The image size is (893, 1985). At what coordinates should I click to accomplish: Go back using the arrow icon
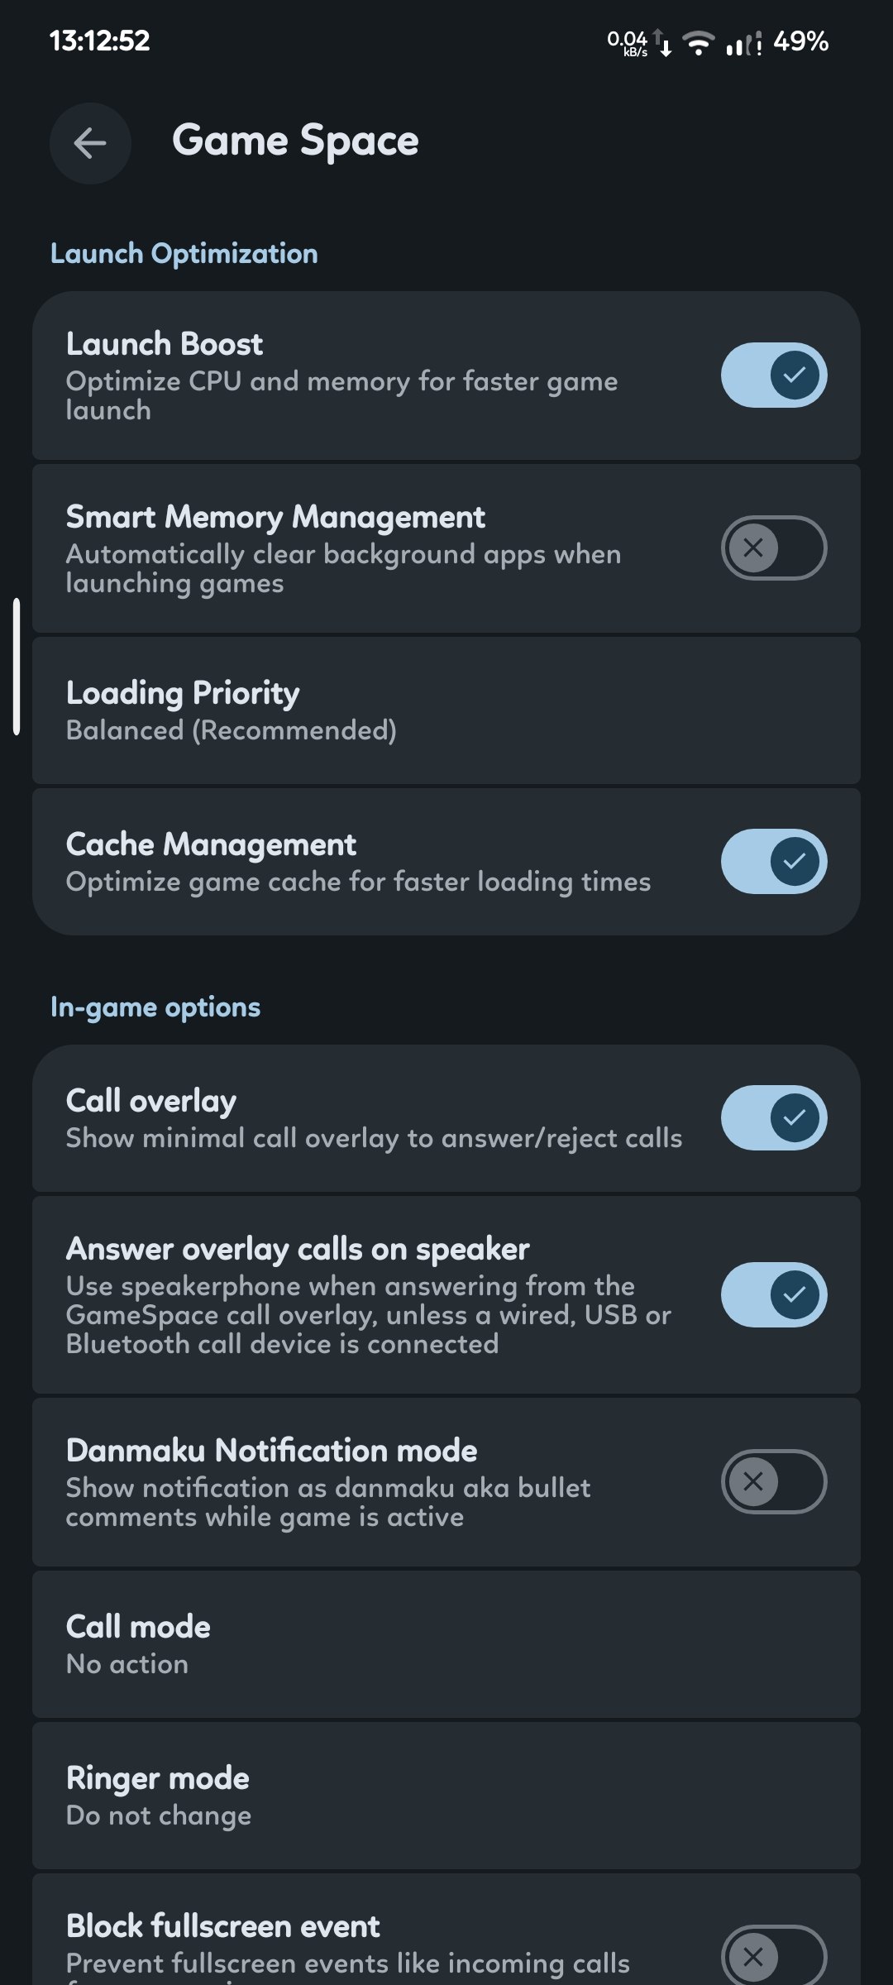point(90,143)
